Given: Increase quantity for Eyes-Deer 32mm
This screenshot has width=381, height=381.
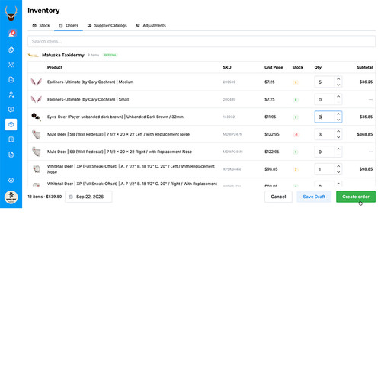Looking at the screenshot, I should [338, 114].
